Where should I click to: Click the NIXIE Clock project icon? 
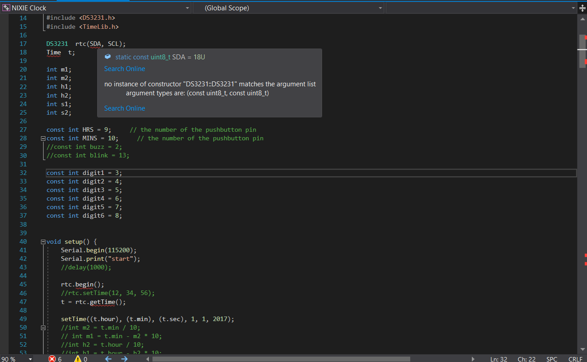tap(6, 8)
